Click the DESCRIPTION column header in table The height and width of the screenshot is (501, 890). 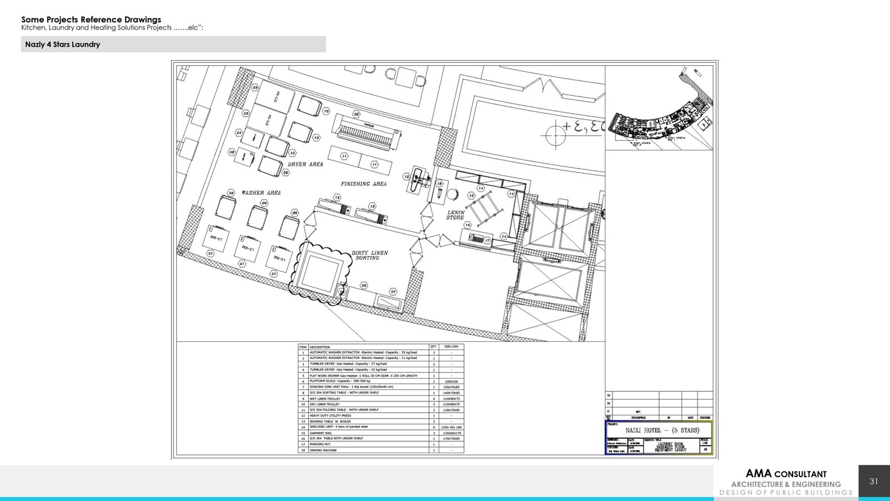pos(320,347)
